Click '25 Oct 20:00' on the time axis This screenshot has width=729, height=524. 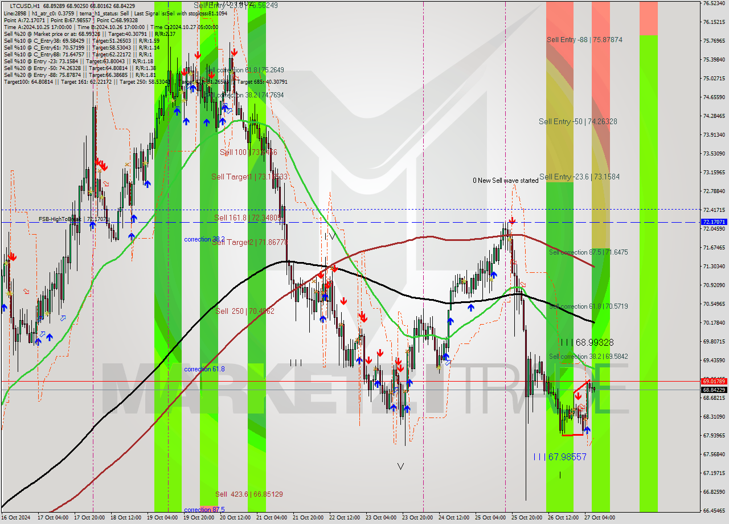526,518
